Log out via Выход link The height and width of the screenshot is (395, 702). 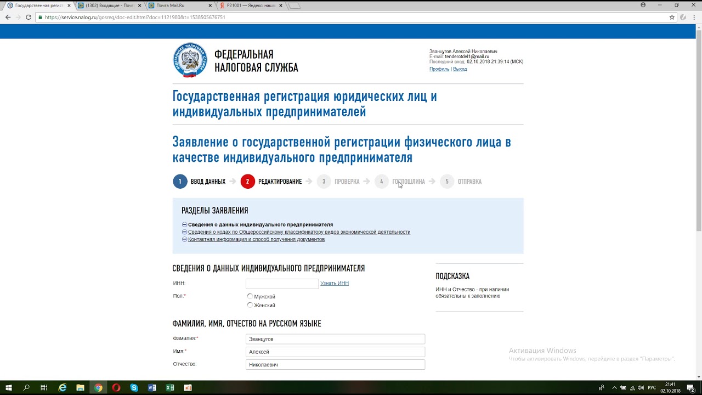click(460, 69)
